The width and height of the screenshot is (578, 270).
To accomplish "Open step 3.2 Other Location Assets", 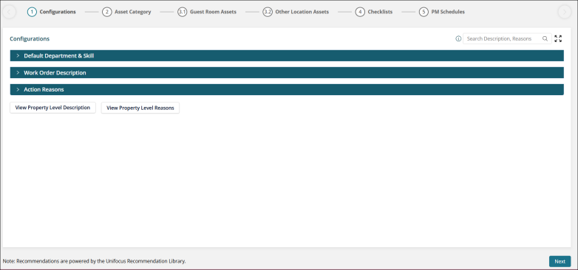I will pos(296,12).
